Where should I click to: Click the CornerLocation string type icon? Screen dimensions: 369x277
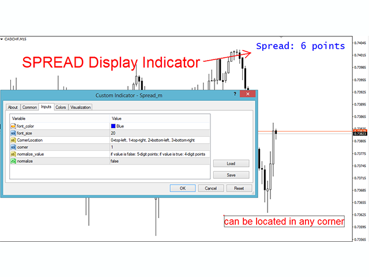point(13,140)
